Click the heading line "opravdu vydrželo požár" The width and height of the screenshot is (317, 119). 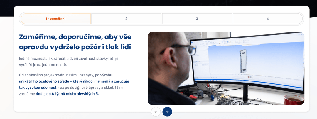coord(75,47)
